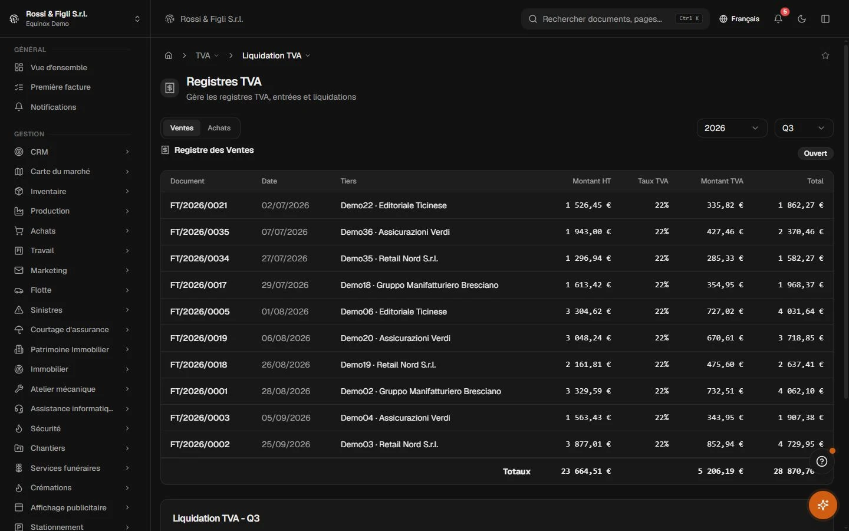This screenshot has width=849, height=531.
Task: Launch the orange AI assistant sparkle button
Action: pyautogui.click(x=823, y=505)
